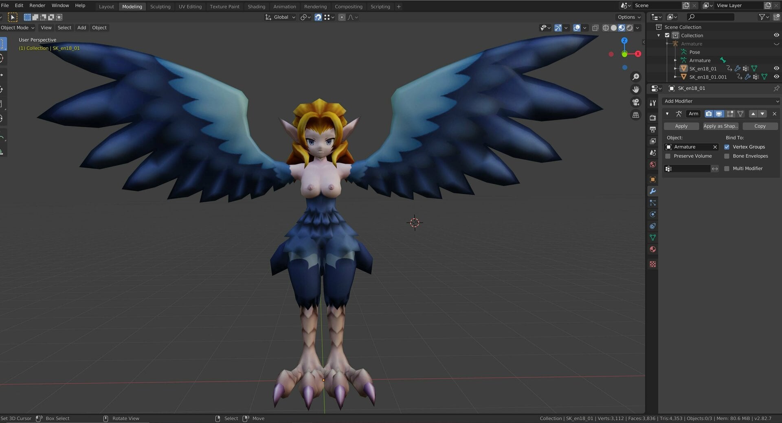The width and height of the screenshot is (782, 423).
Task: Click the Apply as Shape button
Action: pos(720,126)
